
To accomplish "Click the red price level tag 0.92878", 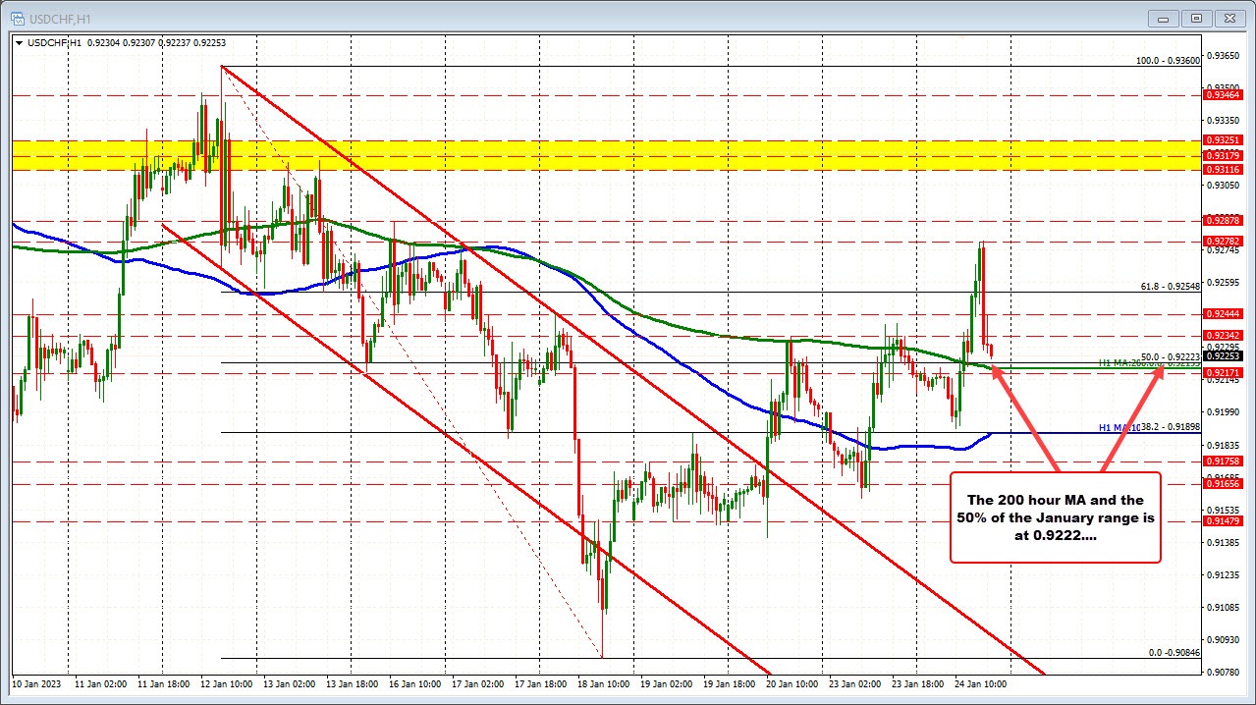I will 1222,221.
